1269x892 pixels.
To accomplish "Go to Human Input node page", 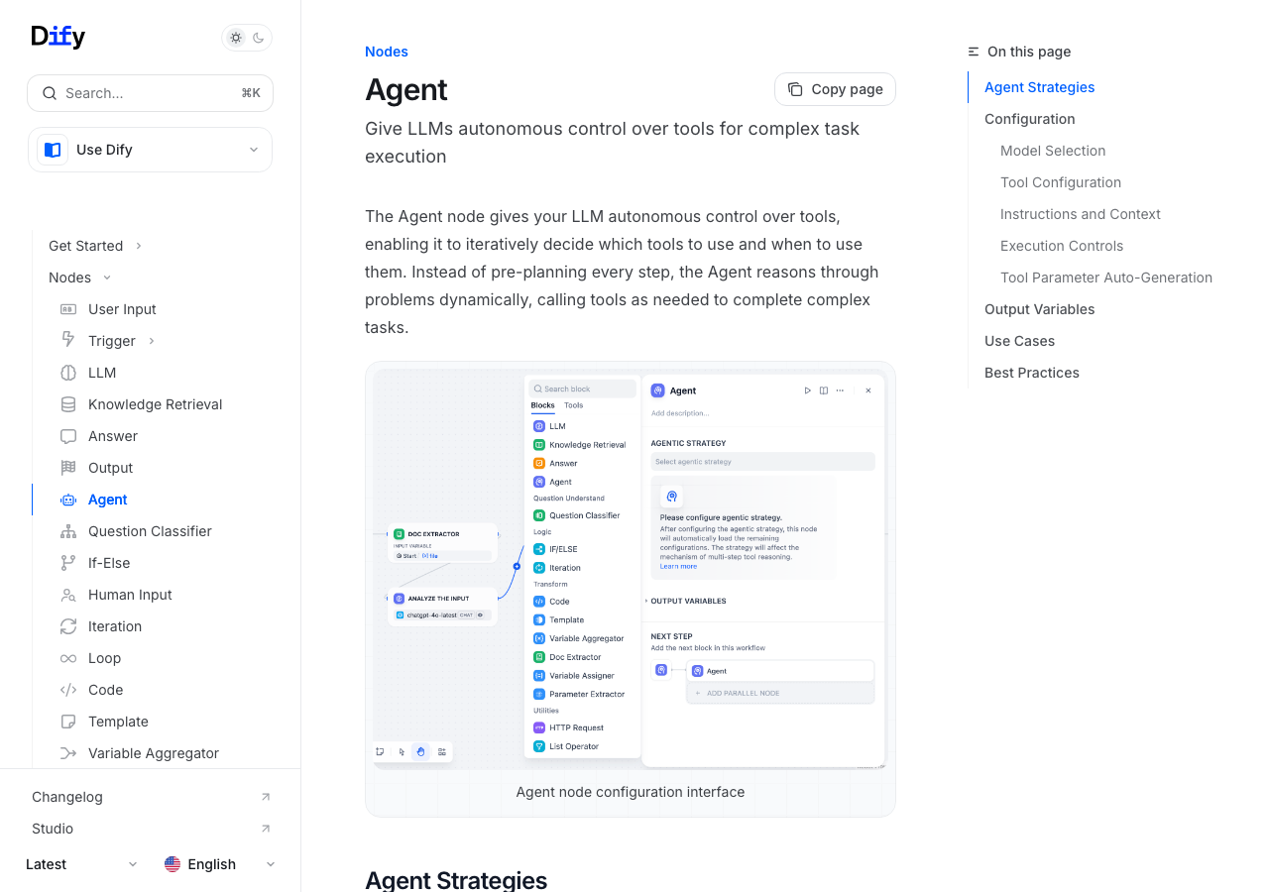I will tap(130, 595).
